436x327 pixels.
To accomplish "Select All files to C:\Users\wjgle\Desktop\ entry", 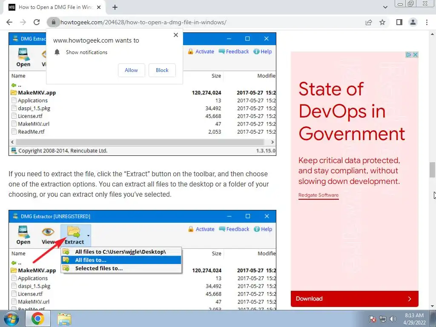I will (x=121, y=252).
